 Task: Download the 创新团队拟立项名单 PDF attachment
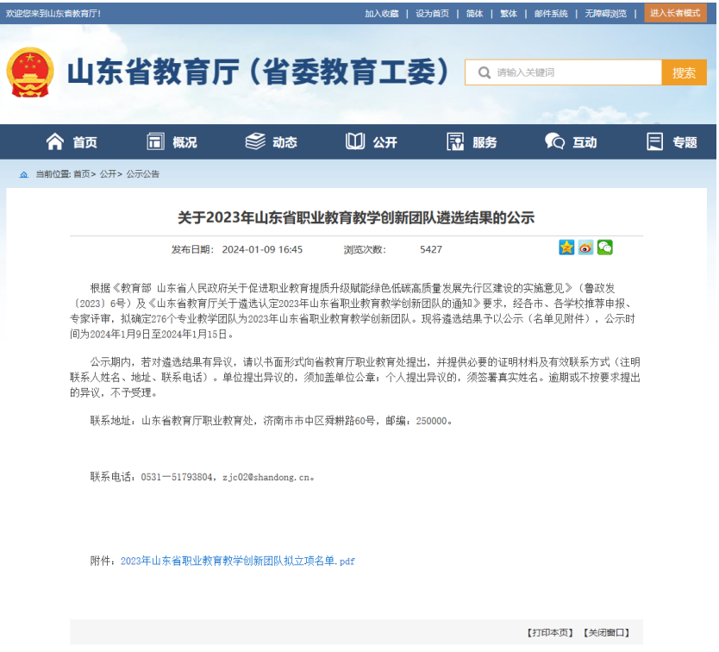237,561
